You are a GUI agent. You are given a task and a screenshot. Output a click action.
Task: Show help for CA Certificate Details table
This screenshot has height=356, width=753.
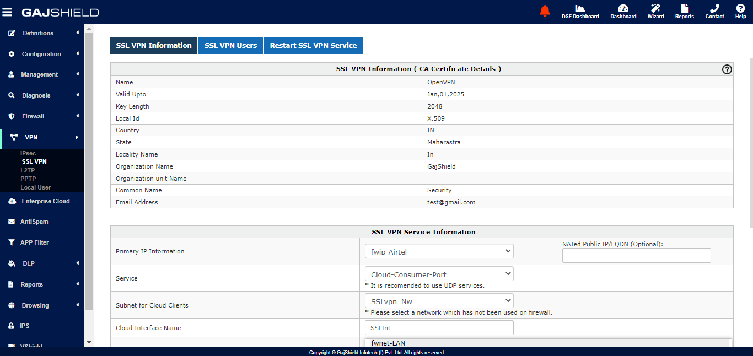click(727, 69)
